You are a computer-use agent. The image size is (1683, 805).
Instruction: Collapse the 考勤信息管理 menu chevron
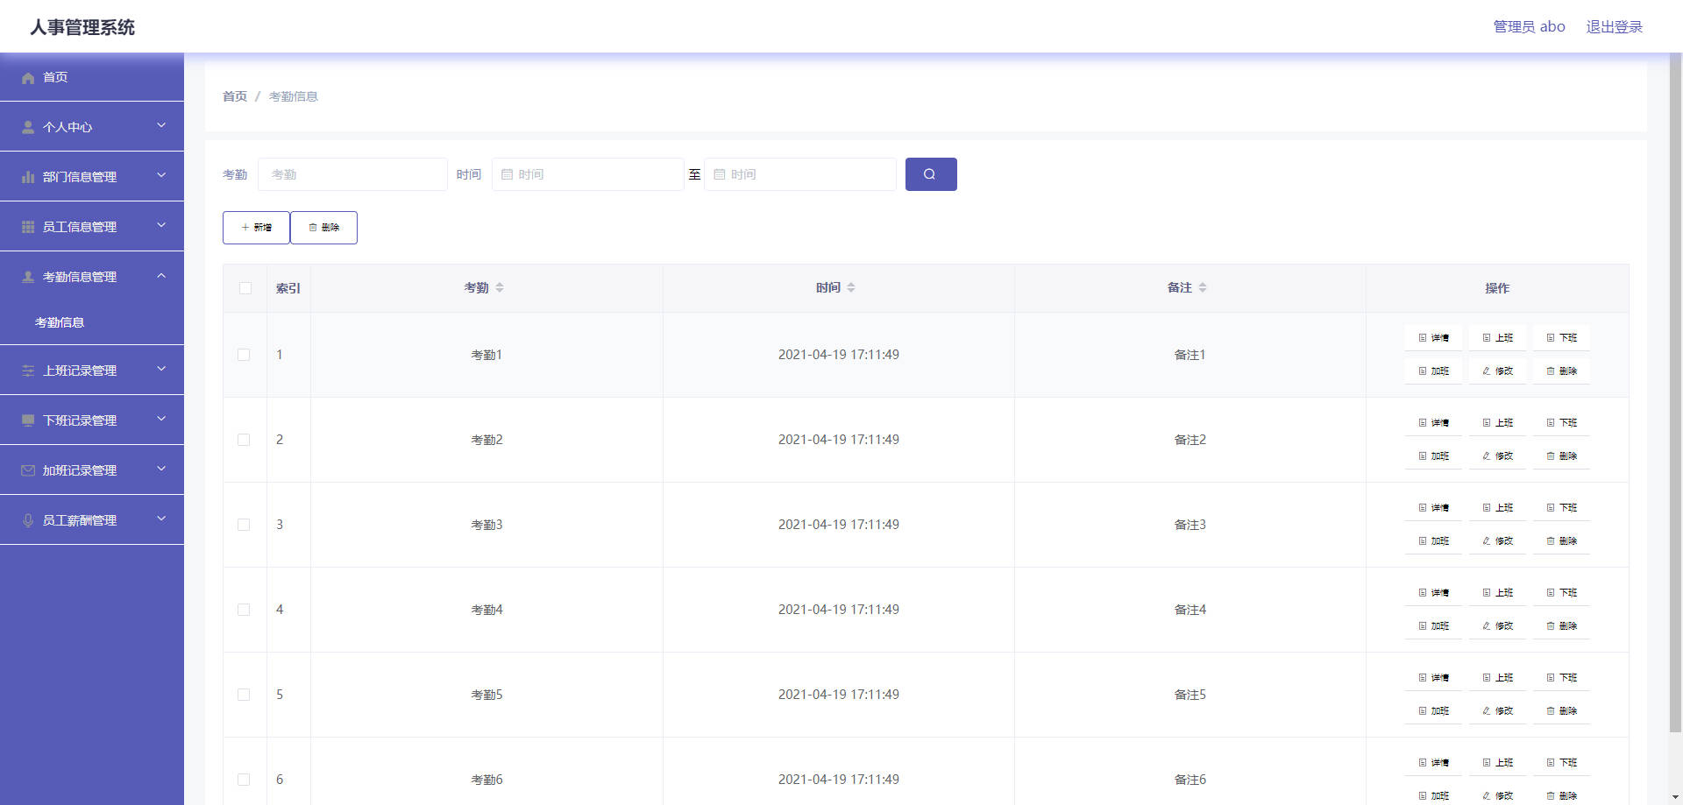pyautogui.click(x=161, y=276)
